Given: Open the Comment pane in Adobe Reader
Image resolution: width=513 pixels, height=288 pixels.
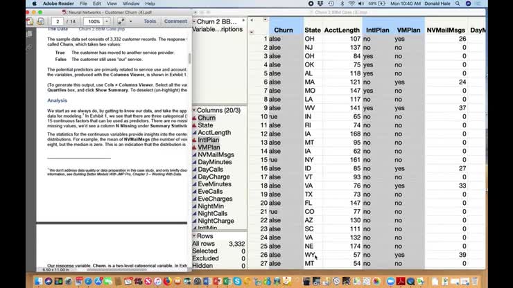Looking at the screenshot, I should pos(175,21).
